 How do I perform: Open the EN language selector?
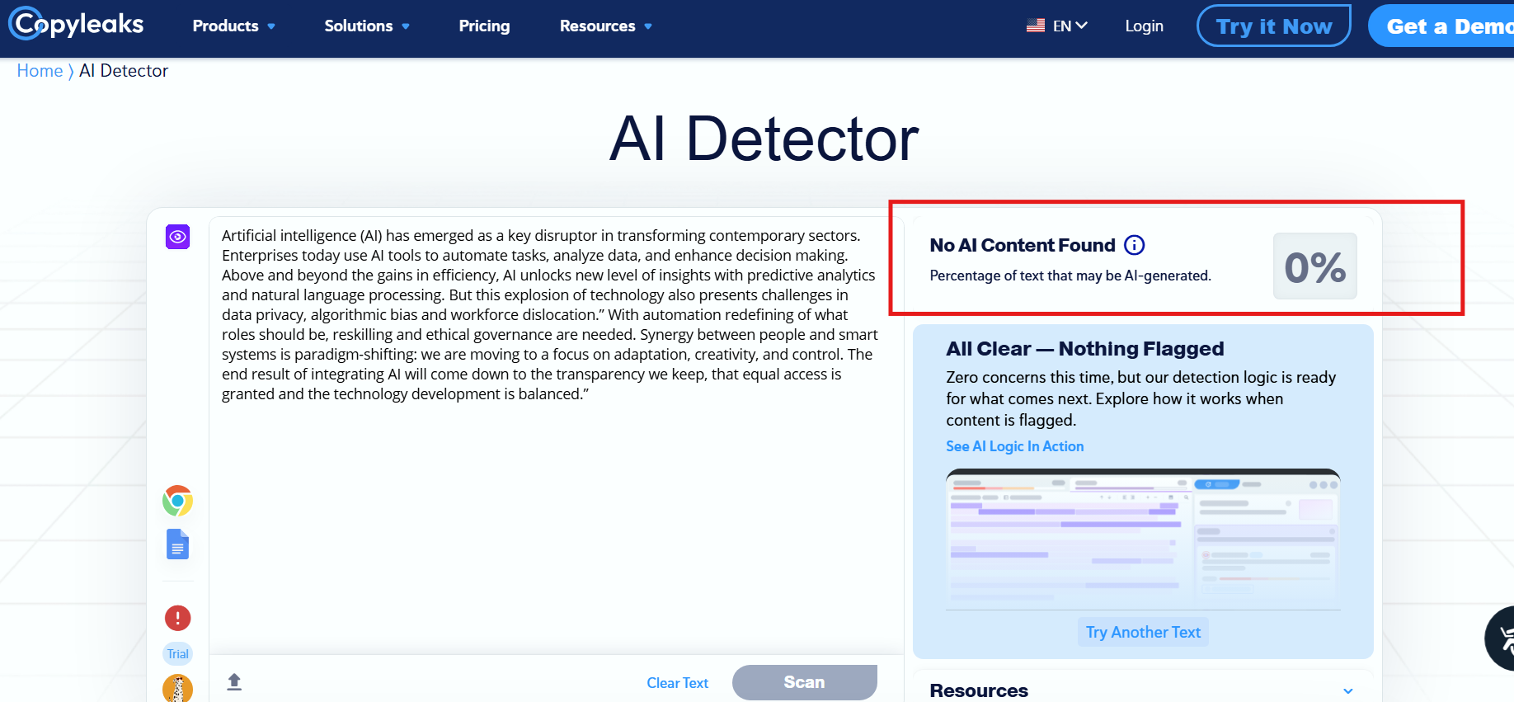[x=1057, y=26]
